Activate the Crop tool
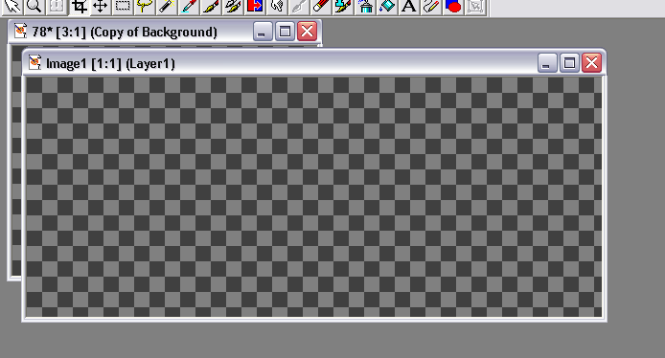665x358 pixels. [79, 7]
